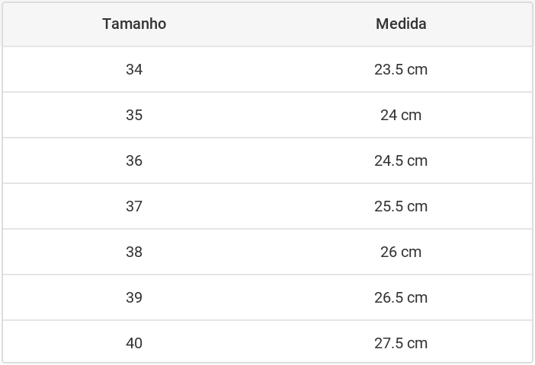The image size is (535, 365).
Task: Select size 36 cell
Action: 134,160
